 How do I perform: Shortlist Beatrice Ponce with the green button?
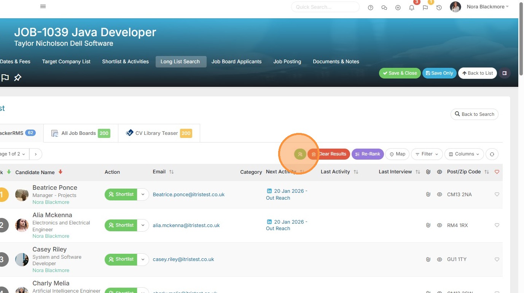coord(121,194)
